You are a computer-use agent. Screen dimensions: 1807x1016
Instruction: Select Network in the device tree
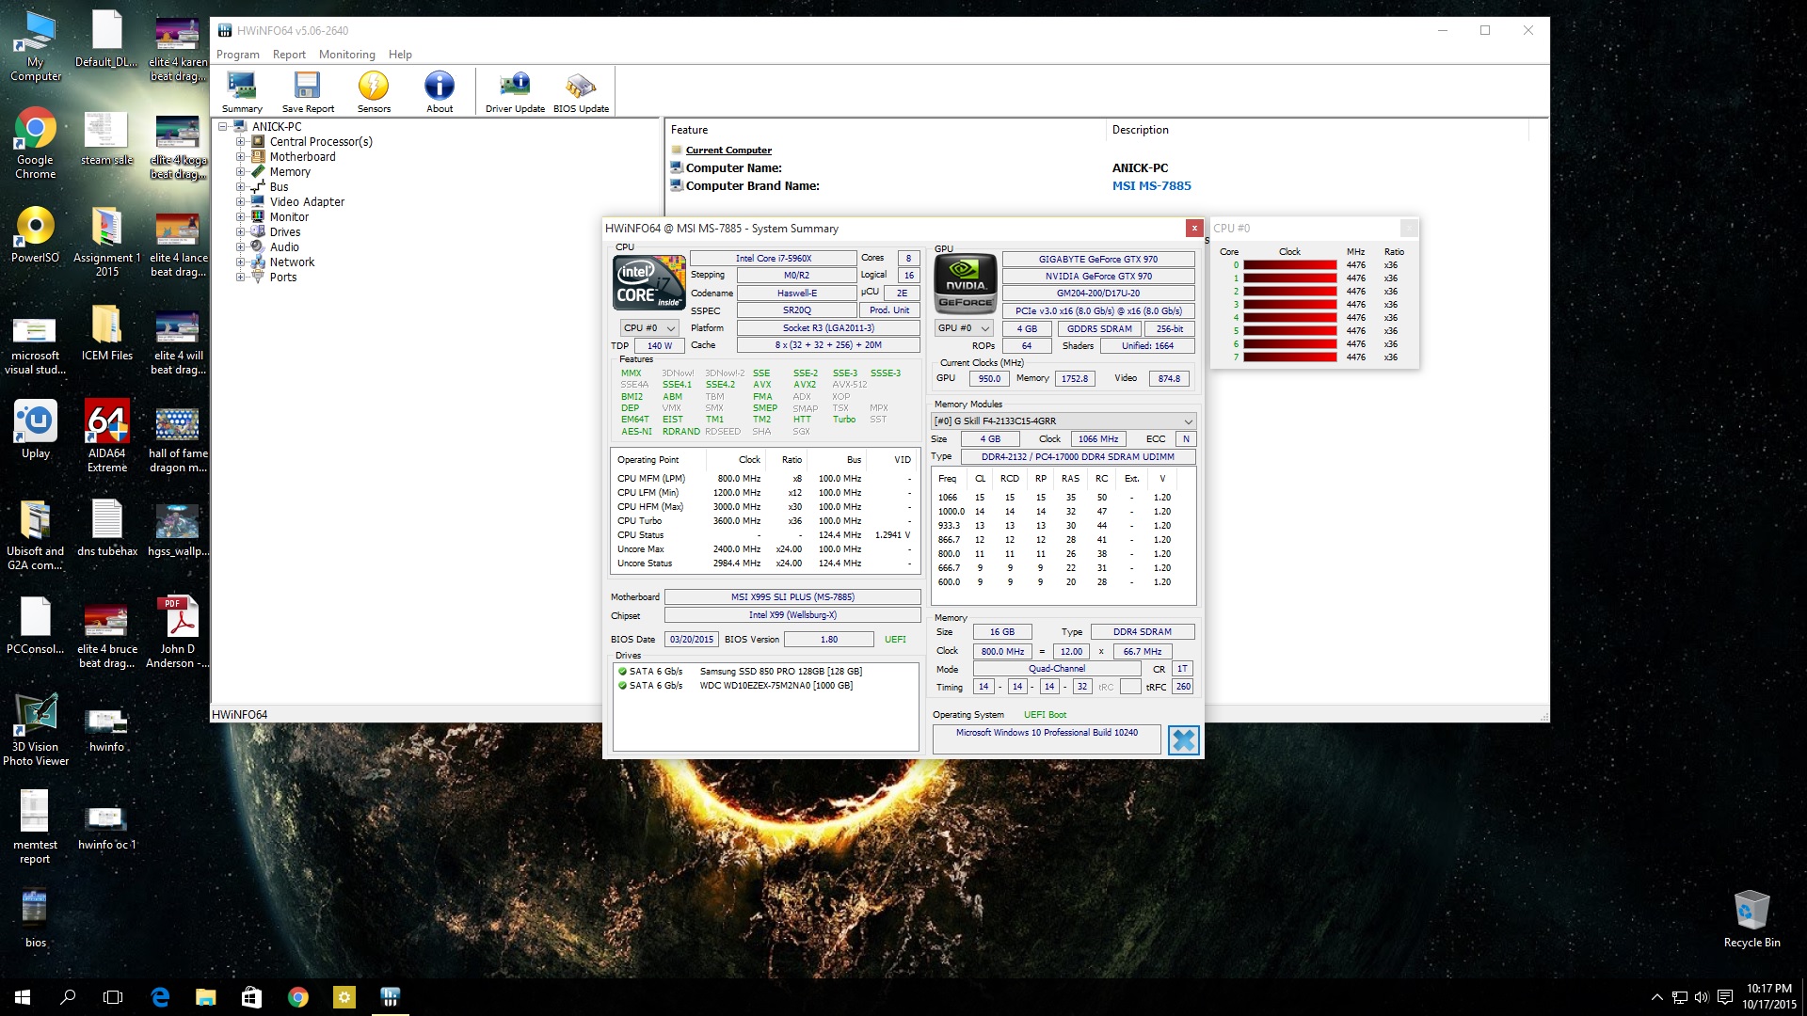[292, 262]
